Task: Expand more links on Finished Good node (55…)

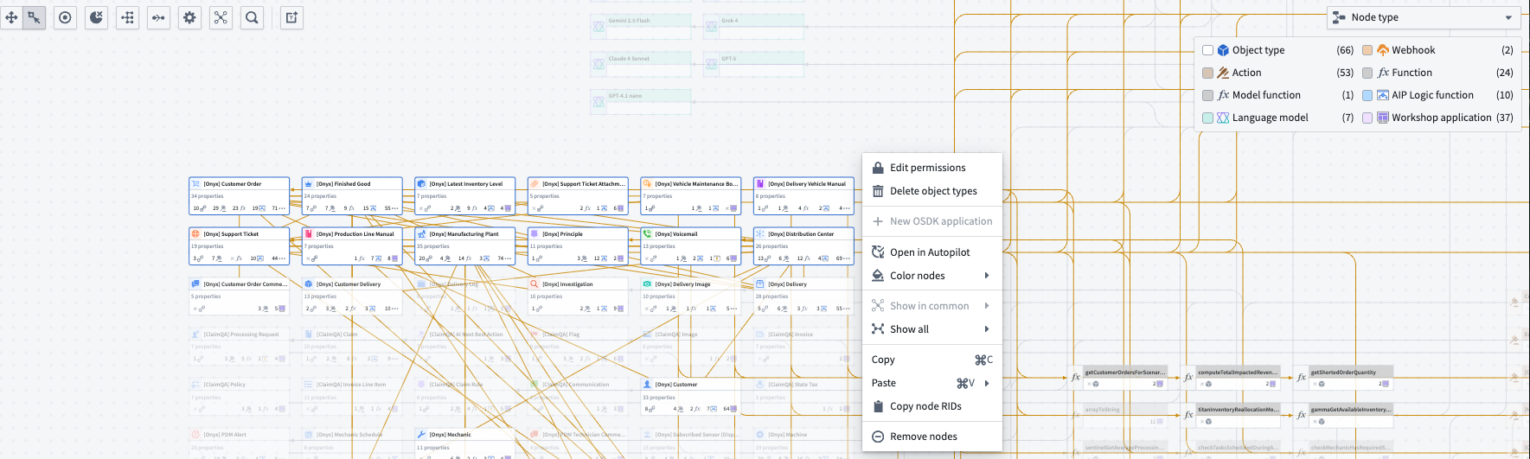Action: 392,208
